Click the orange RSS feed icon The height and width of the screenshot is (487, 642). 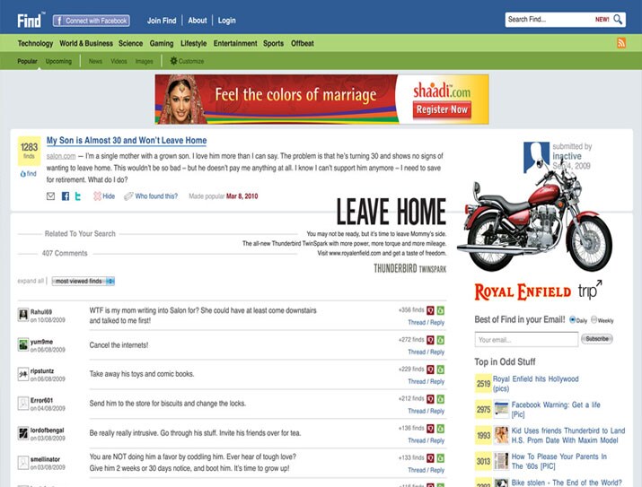tap(621, 43)
